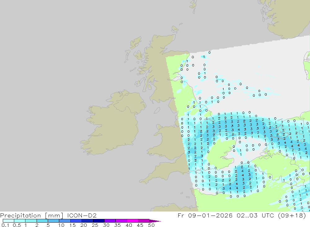The height and width of the screenshot is (227, 310).
Task: Pick the 10–15 mm legend color swatch
Action: tap(65, 221)
